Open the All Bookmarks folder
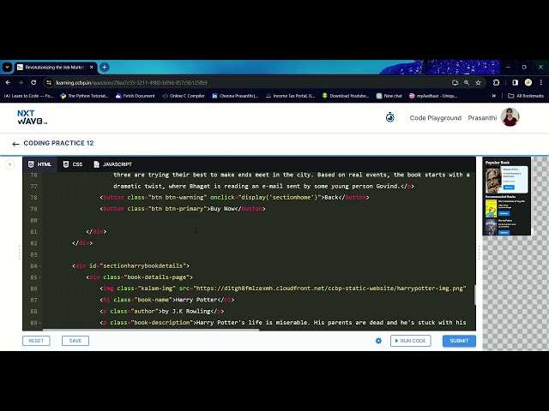 (526, 96)
